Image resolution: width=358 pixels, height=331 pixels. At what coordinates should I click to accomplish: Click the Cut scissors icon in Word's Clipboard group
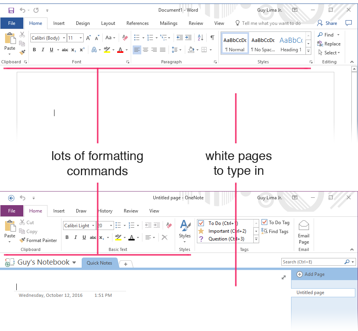[22, 35]
